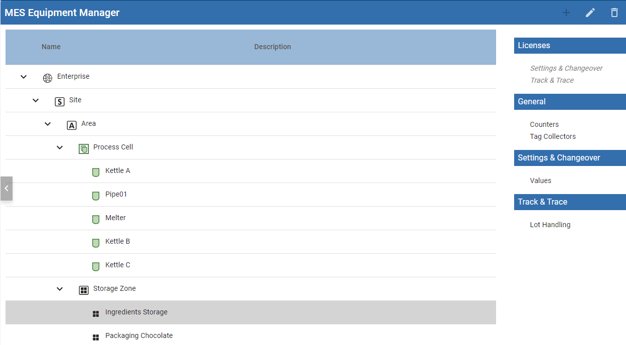Select the Packaging Chocolate row
The image size is (626, 345).
tap(139, 335)
